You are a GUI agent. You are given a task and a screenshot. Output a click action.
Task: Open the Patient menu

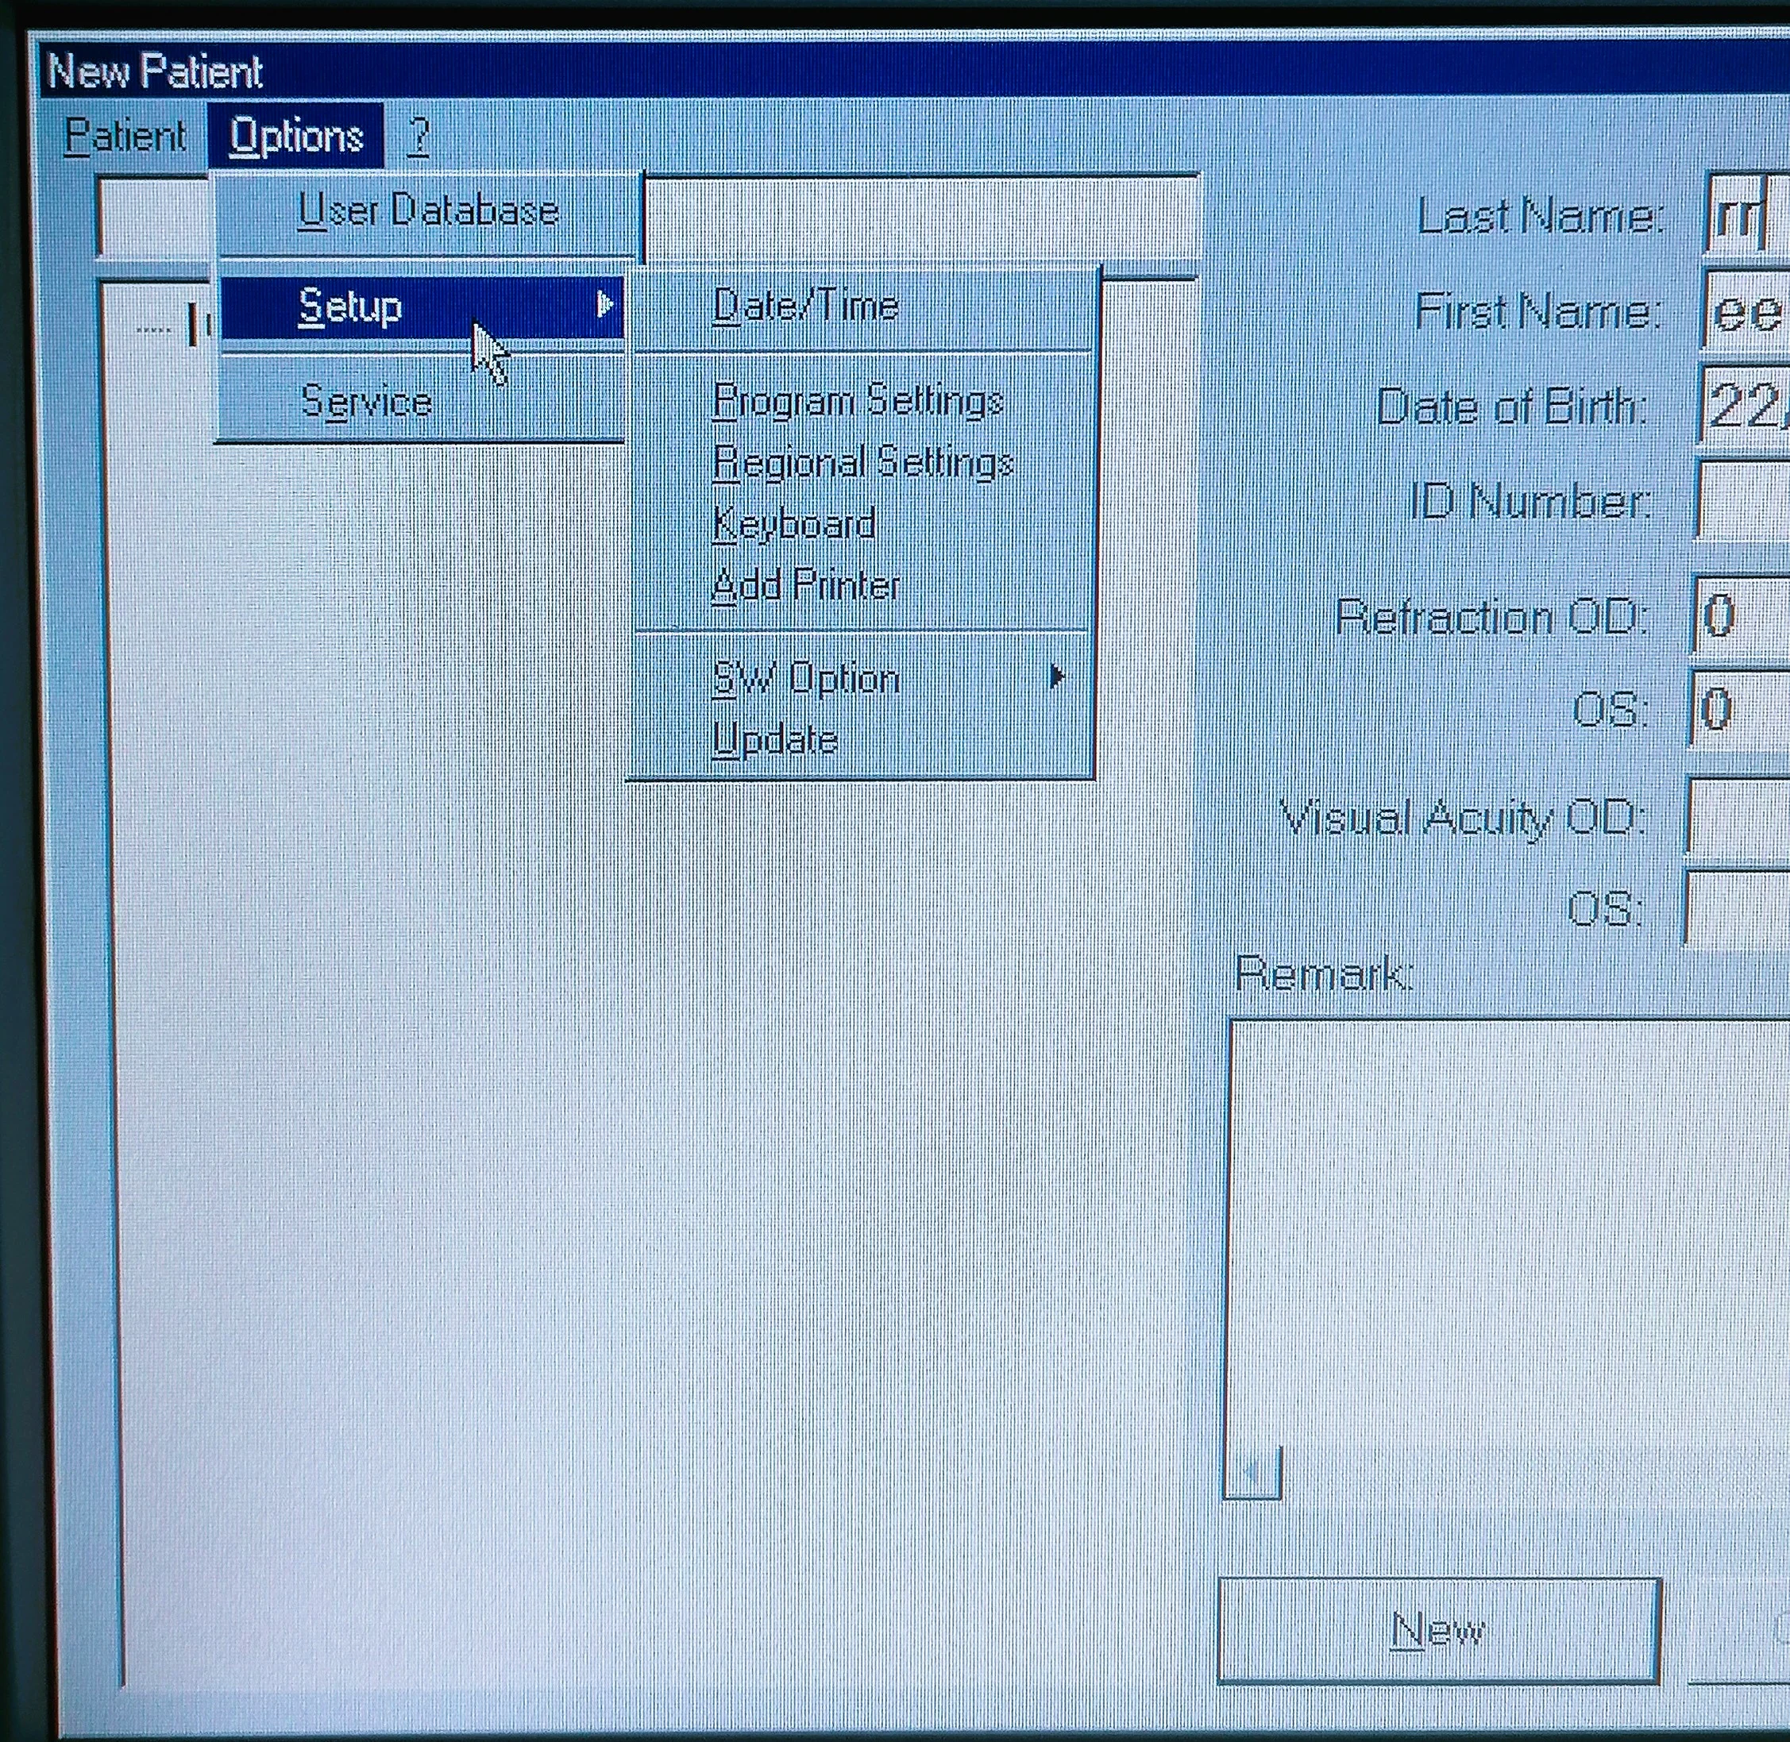[x=125, y=137]
